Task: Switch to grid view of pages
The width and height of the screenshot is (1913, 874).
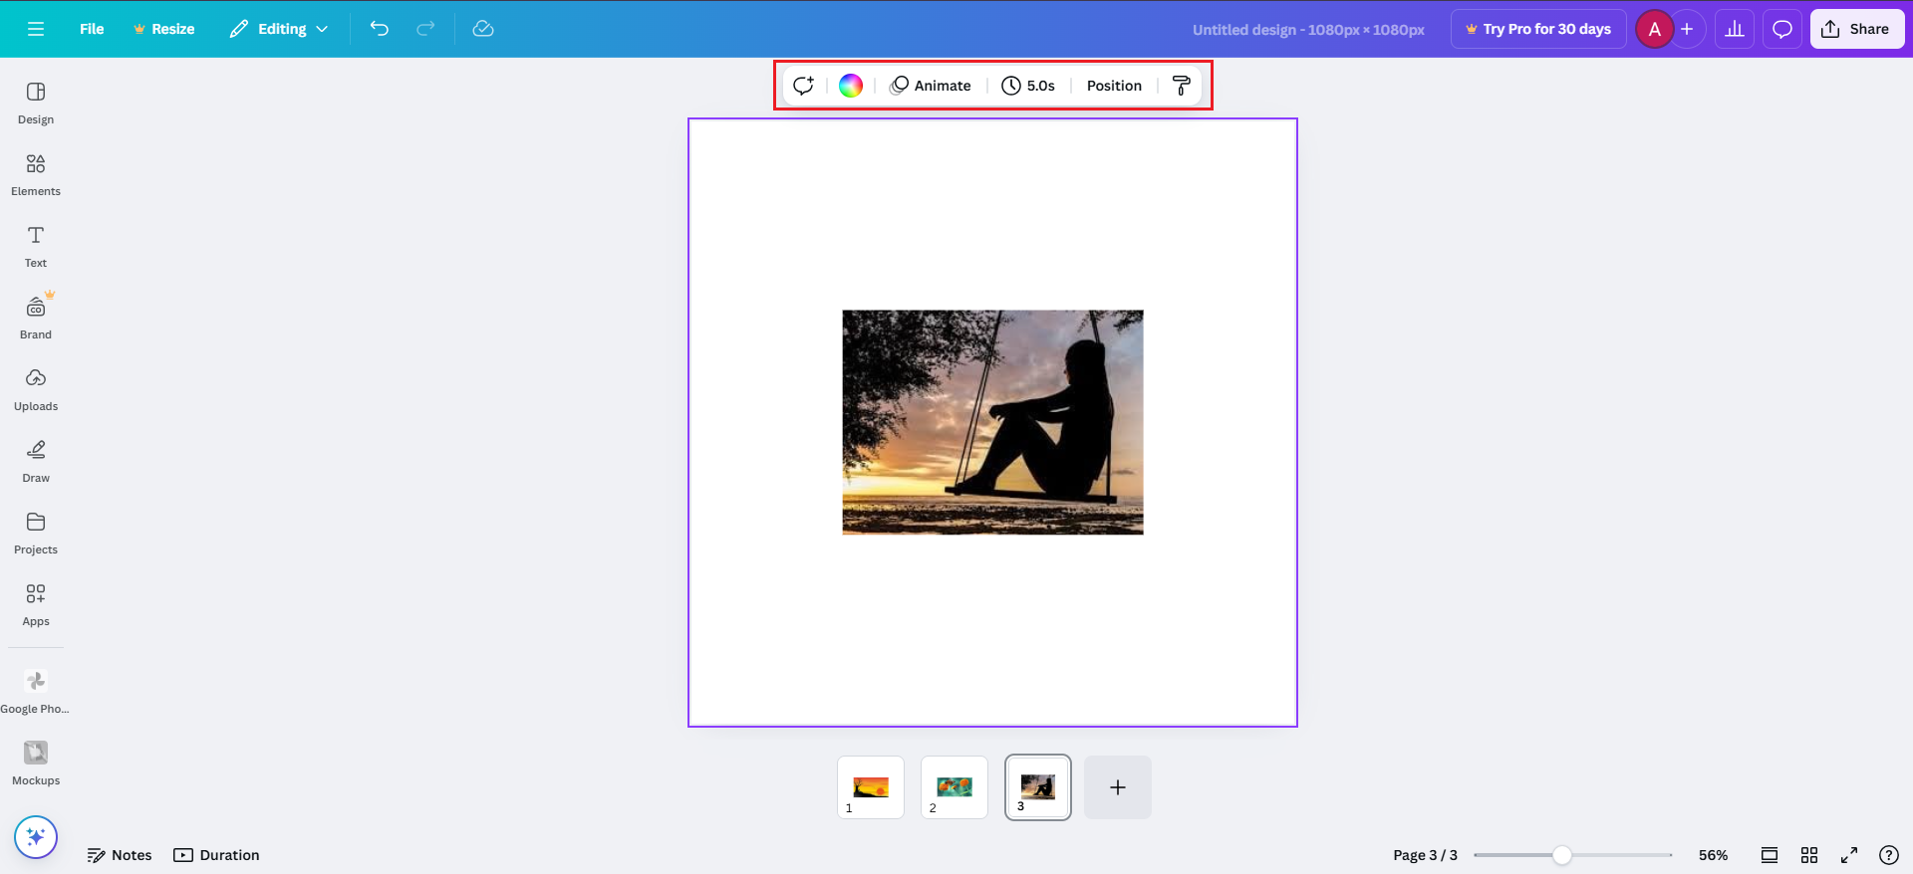Action: [1809, 855]
